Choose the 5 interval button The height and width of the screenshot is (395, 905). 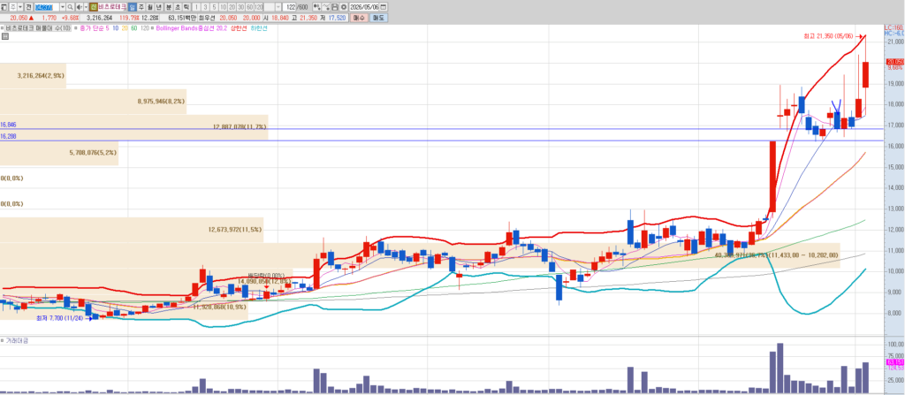click(214, 7)
